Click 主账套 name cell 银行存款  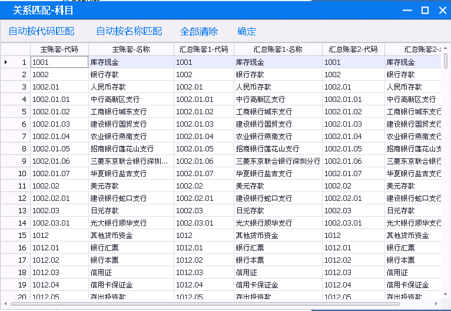pyautogui.click(x=131, y=75)
